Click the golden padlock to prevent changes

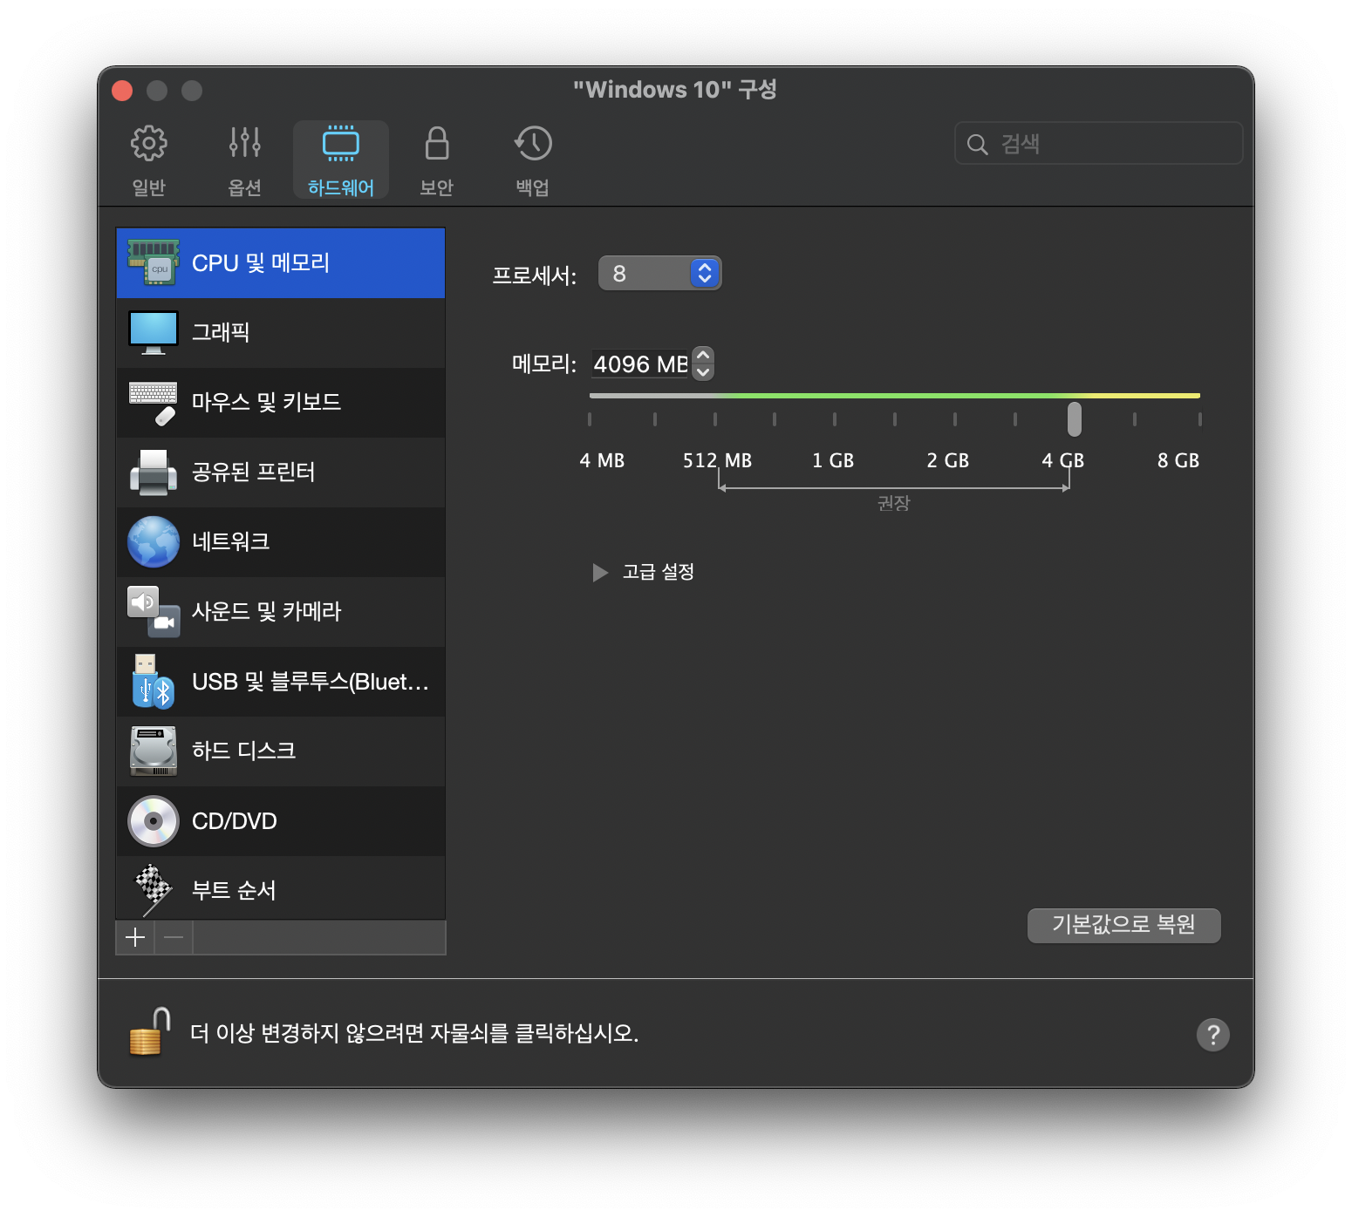[149, 1032]
